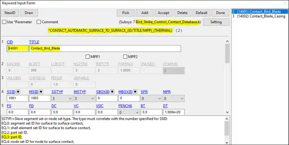The height and width of the screenshot is (145, 289).
Task: Close the Keyword Input Form window
Action: click(x=285, y=3)
